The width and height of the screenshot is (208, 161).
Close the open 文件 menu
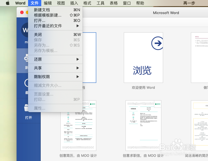point(35,3)
